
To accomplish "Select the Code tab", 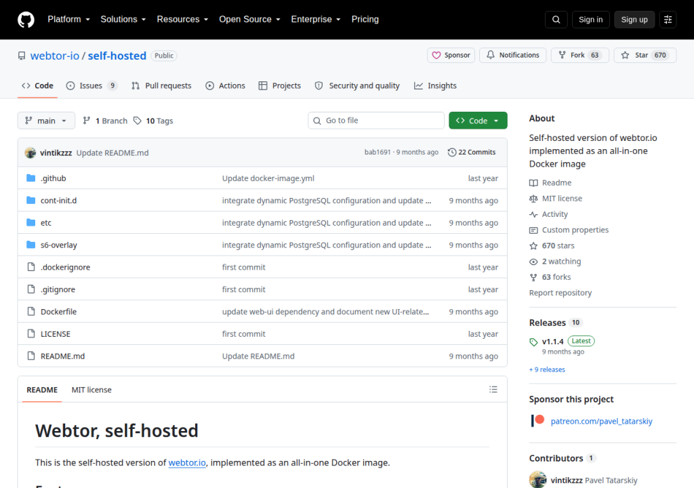I will (38, 86).
